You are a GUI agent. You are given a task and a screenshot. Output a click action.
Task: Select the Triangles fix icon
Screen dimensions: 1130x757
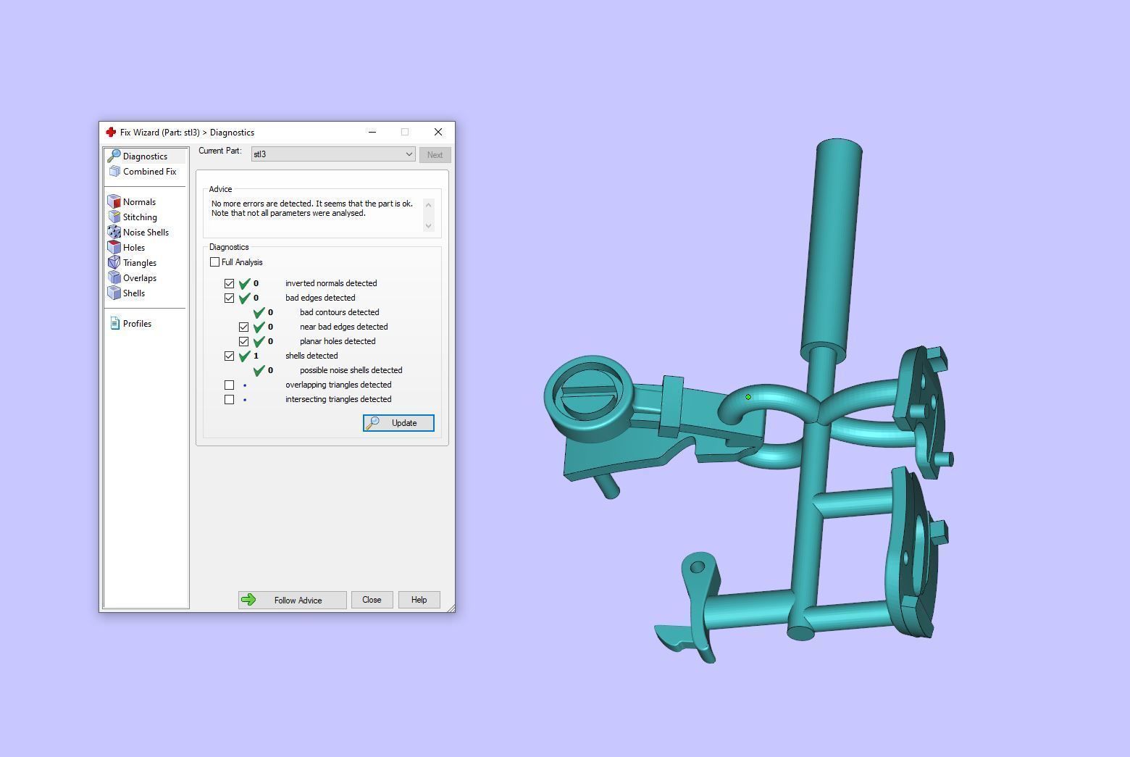coord(114,262)
